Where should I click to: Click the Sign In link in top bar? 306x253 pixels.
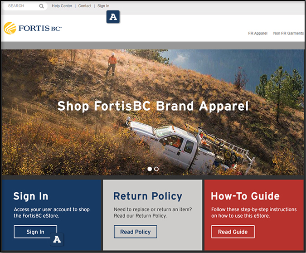103,6
